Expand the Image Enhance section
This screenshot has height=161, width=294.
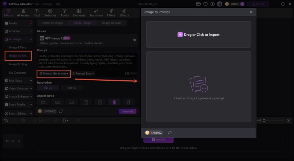(x=18, y=96)
